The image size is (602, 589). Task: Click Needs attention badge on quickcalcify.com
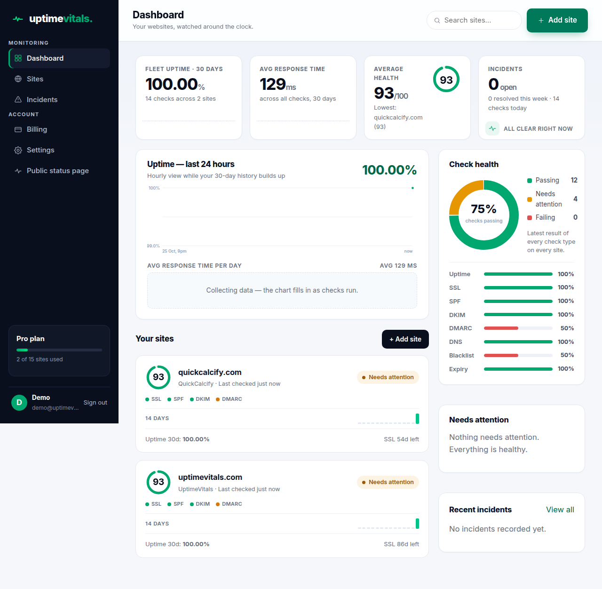point(388,377)
